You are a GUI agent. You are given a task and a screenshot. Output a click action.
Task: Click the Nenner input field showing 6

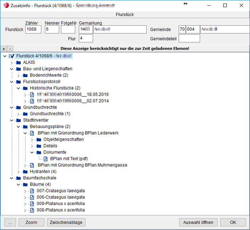point(52,29)
